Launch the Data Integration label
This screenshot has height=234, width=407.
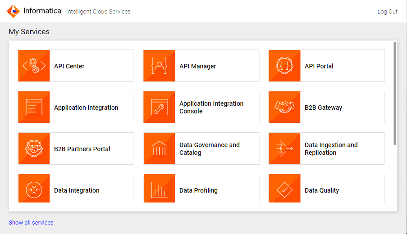click(x=77, y=190)
